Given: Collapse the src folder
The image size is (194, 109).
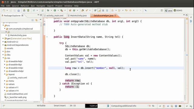Looking at the screenshot, I should tap(3, 25).
